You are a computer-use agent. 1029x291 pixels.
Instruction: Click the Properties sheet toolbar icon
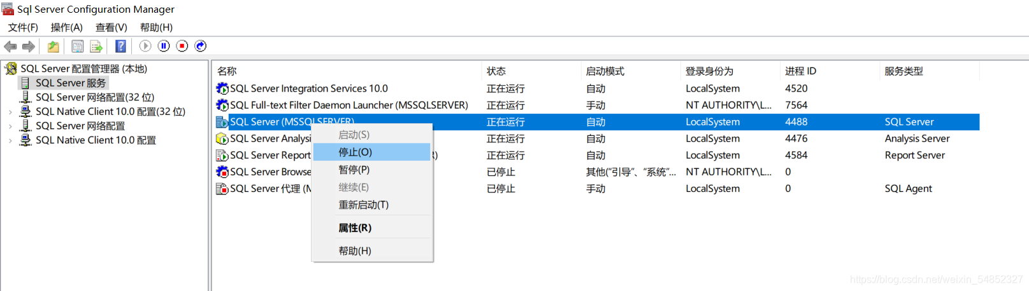click(78, 46)
